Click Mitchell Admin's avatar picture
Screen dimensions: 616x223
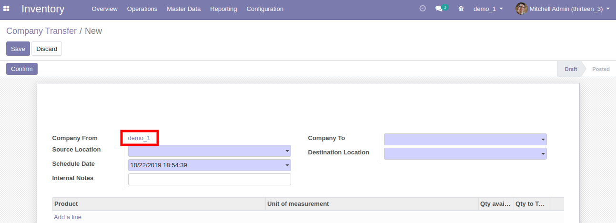[521, 9]
